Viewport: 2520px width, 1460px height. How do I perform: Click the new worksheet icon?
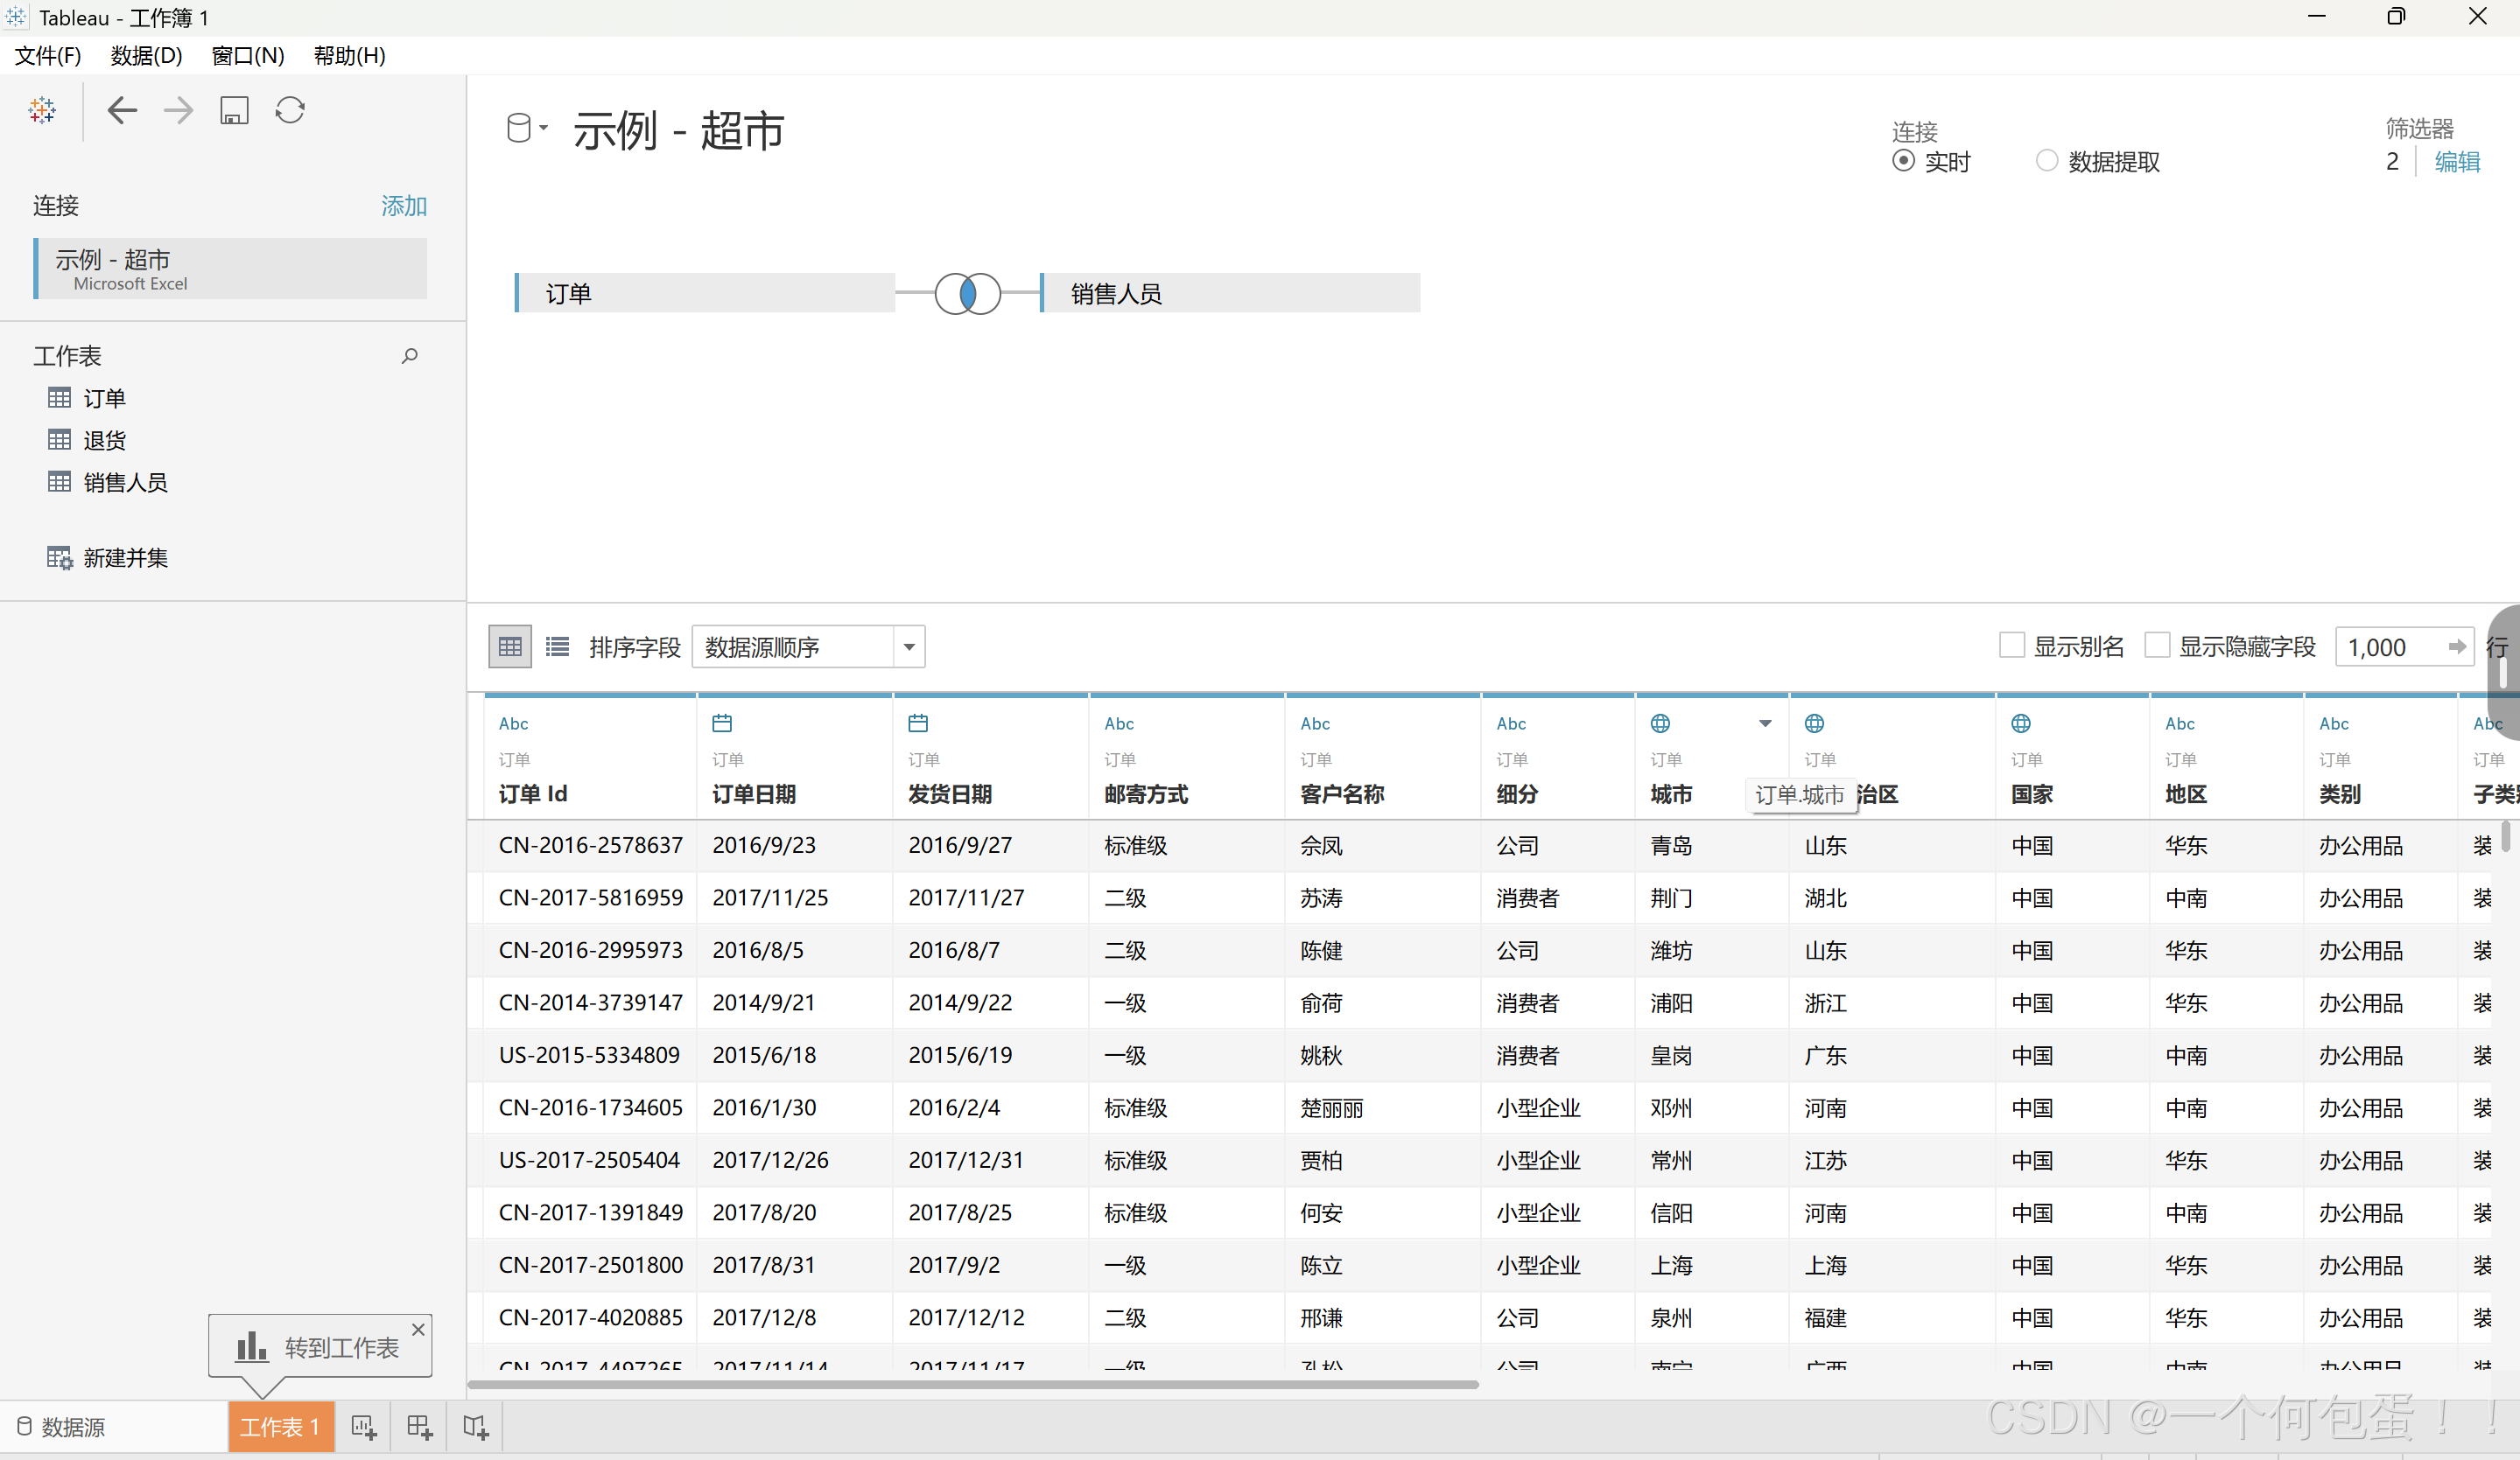(x=364, y=1427)
